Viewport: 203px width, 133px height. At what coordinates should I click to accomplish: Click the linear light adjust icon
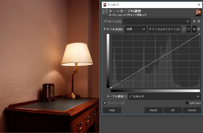pyautogui.click(x=184, y=29)
